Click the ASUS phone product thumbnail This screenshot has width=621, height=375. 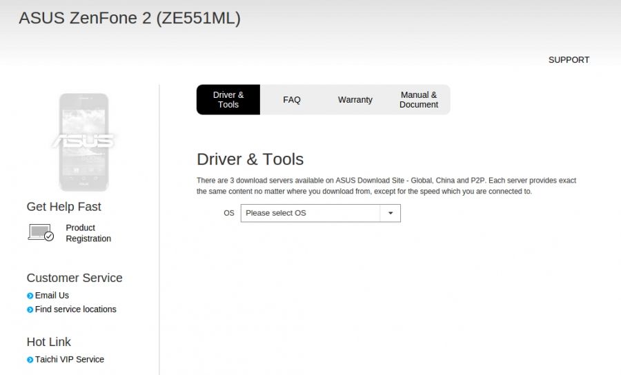click(83, 142)
